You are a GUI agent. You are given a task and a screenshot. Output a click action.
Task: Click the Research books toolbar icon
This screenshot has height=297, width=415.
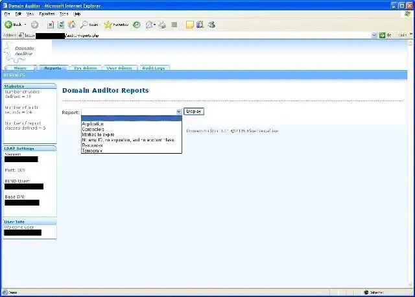point(200,25)
